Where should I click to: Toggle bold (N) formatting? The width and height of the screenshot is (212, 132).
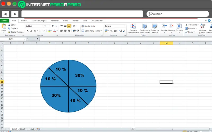pos(28,31)
